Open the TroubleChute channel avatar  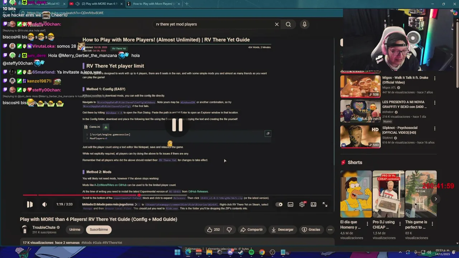coord(25,229)
